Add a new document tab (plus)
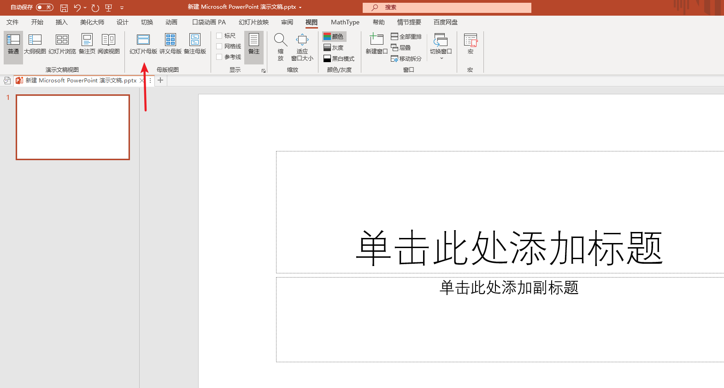 pos(160,81)
